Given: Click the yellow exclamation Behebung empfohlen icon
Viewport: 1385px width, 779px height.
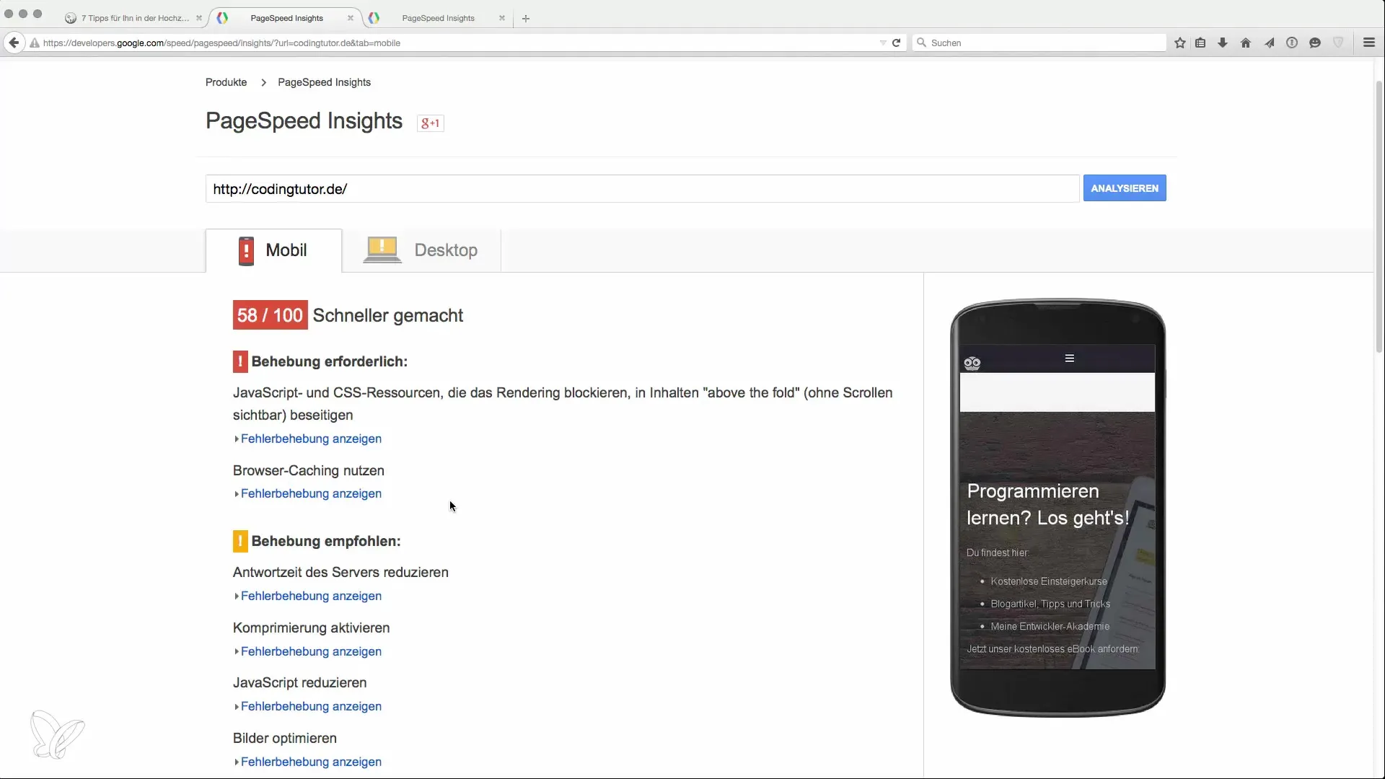Looking at the screenshot, I should [240, 541].
